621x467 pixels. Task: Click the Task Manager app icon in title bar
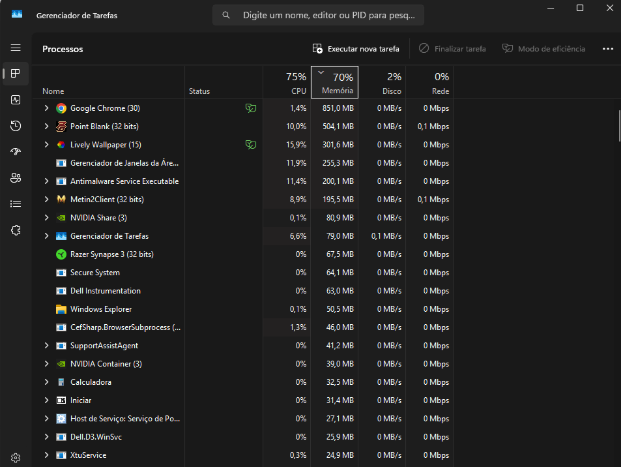click(17, 14)
